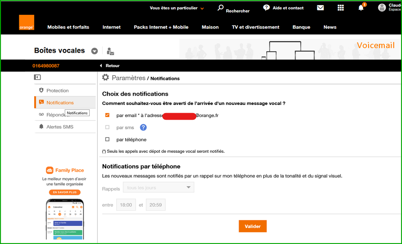Click the sidebar collapse panel icon
The width and height of the screenshot is (402, 244).
click(x=37, y=77)
